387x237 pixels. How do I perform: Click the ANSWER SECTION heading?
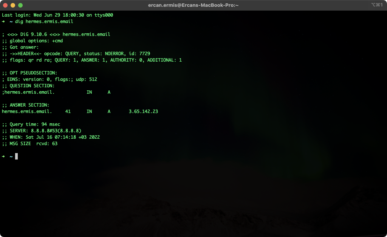tap(25, 105)
